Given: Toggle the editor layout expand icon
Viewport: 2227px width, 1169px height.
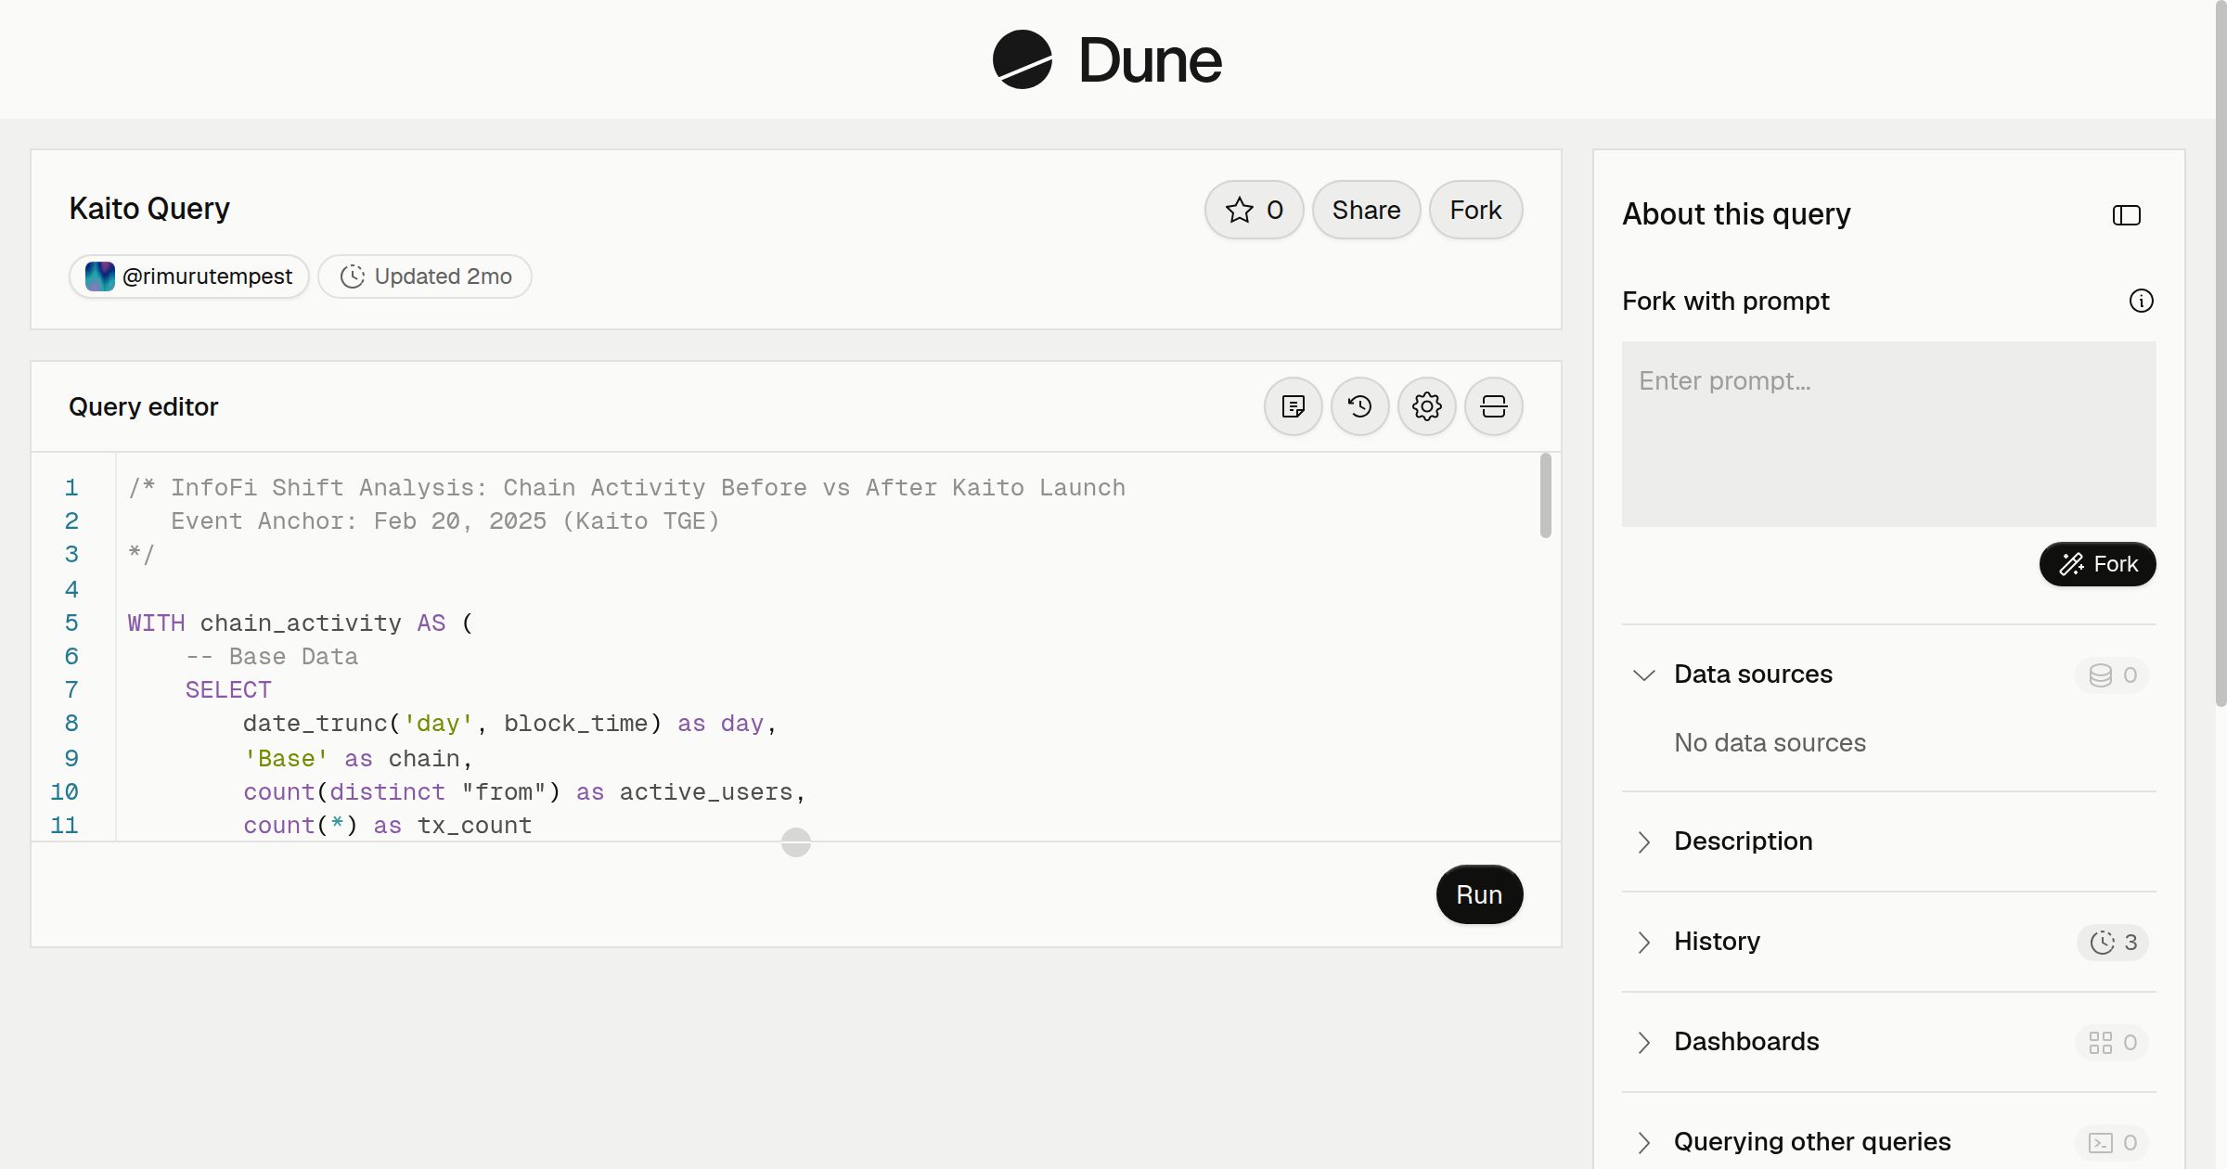Looking at the screenshot, I should click(1493, 406).
